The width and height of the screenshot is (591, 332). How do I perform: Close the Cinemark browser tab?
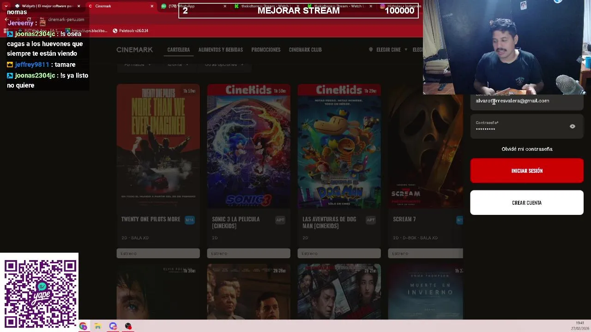[x=152, y=6]
